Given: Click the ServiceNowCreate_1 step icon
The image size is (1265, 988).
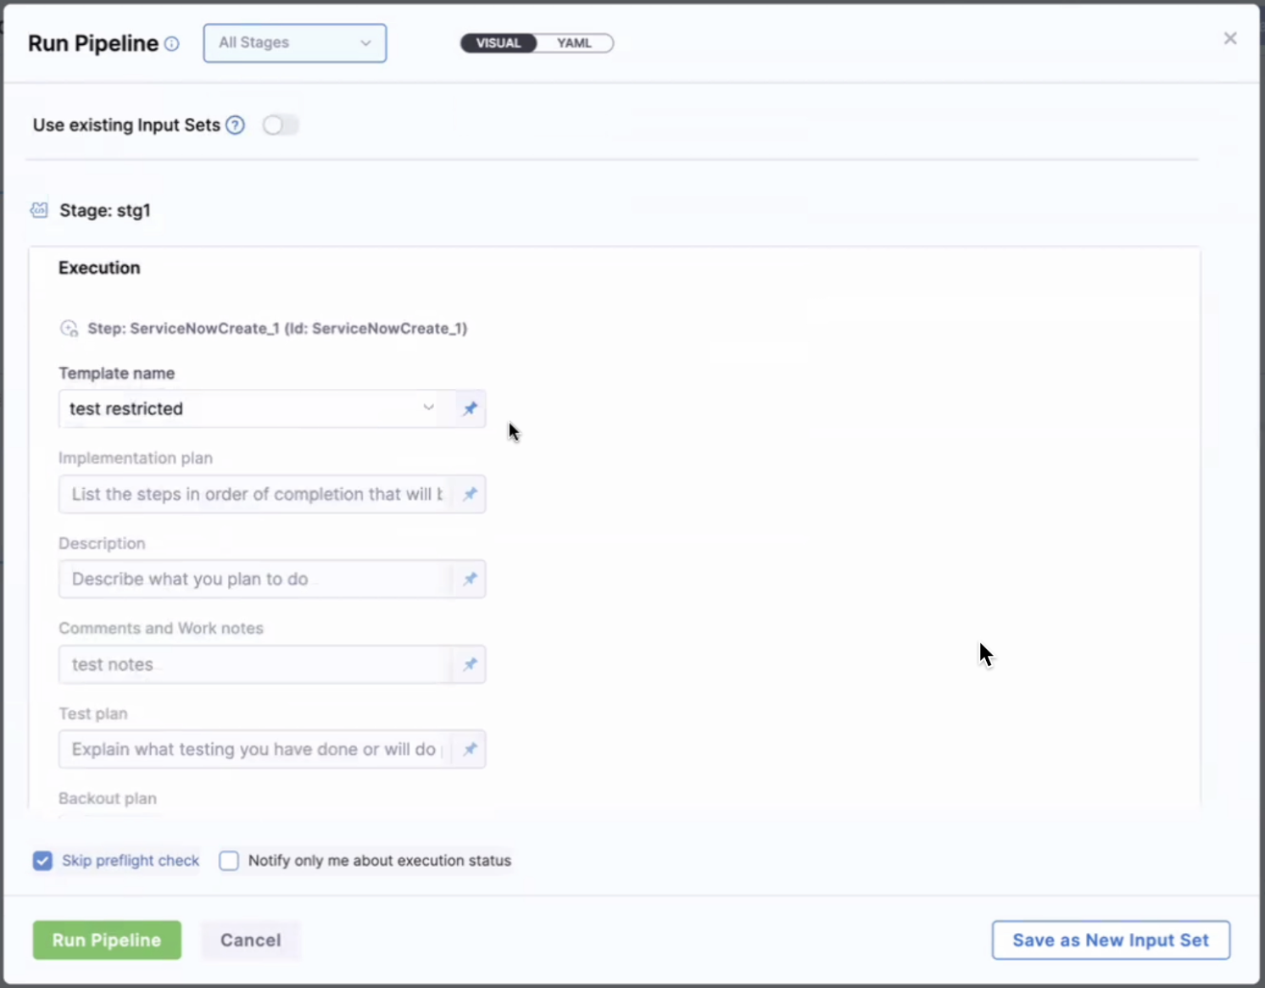Looking at the screenshot, I should tap(70, 329).
